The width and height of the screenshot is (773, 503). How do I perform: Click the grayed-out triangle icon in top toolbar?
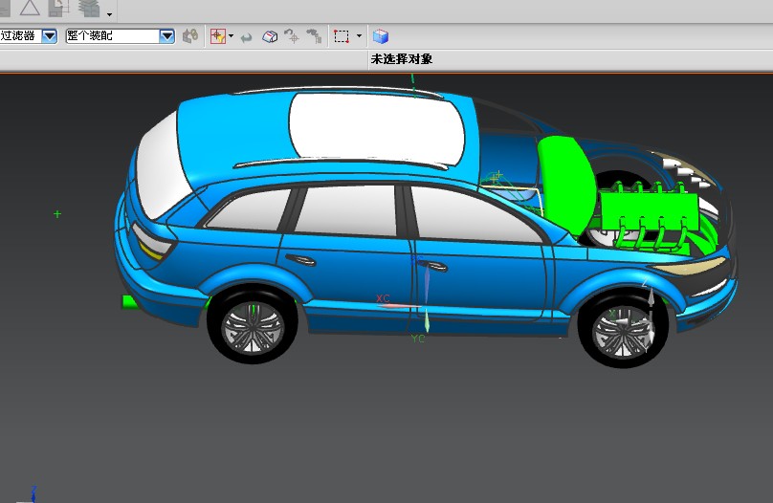(30, 8)
